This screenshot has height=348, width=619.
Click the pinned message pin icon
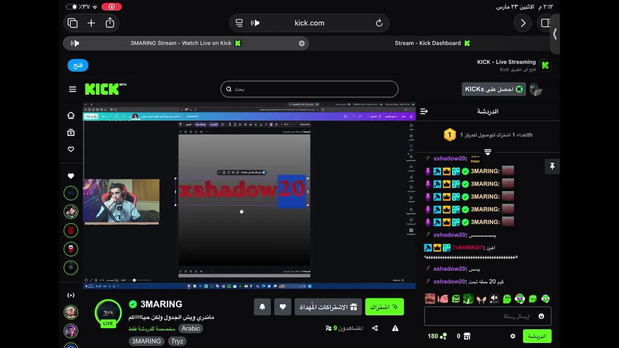point(552,166)
